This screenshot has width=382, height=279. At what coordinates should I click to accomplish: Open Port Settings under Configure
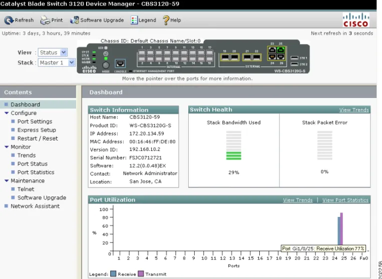35,121
